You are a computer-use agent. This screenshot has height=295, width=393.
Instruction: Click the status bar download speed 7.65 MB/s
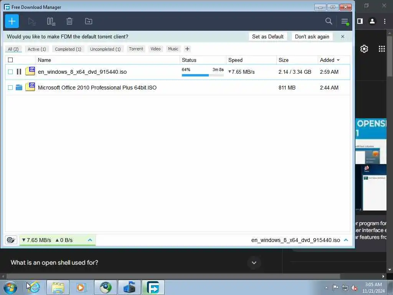tap(36, 240)
